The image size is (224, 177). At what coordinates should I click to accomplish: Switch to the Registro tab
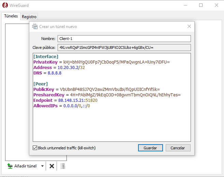(29, 16)
